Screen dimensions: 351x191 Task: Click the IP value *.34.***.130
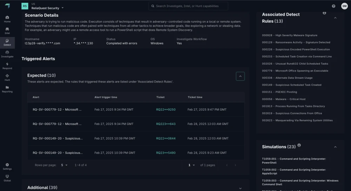[x=83, y=43]
